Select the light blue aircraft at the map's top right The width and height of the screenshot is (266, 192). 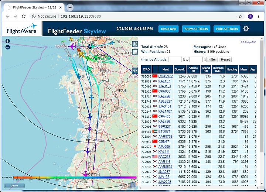tap(112, 43)
